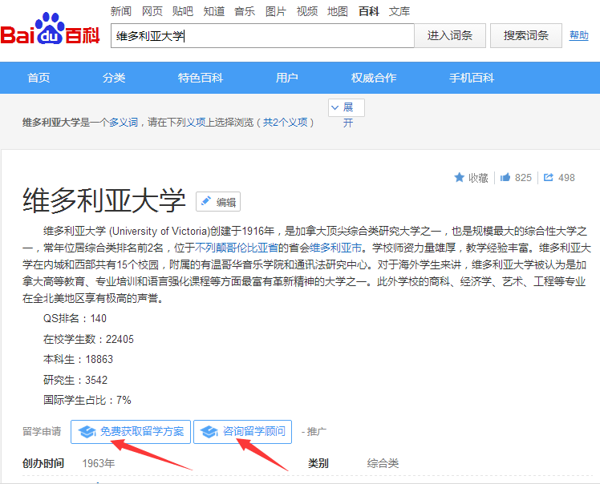Switch to 知道 in top navigation
Viewport: 600px width, 484px height.
pos(214,11)
